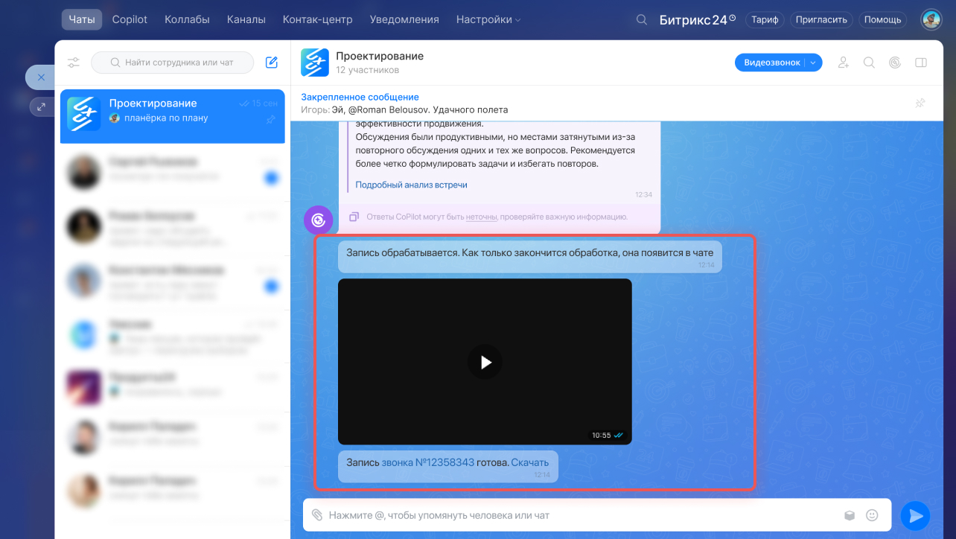The image size is (956, 539).
Task: Open the emoji smiley picker
Action: [872, 515]
